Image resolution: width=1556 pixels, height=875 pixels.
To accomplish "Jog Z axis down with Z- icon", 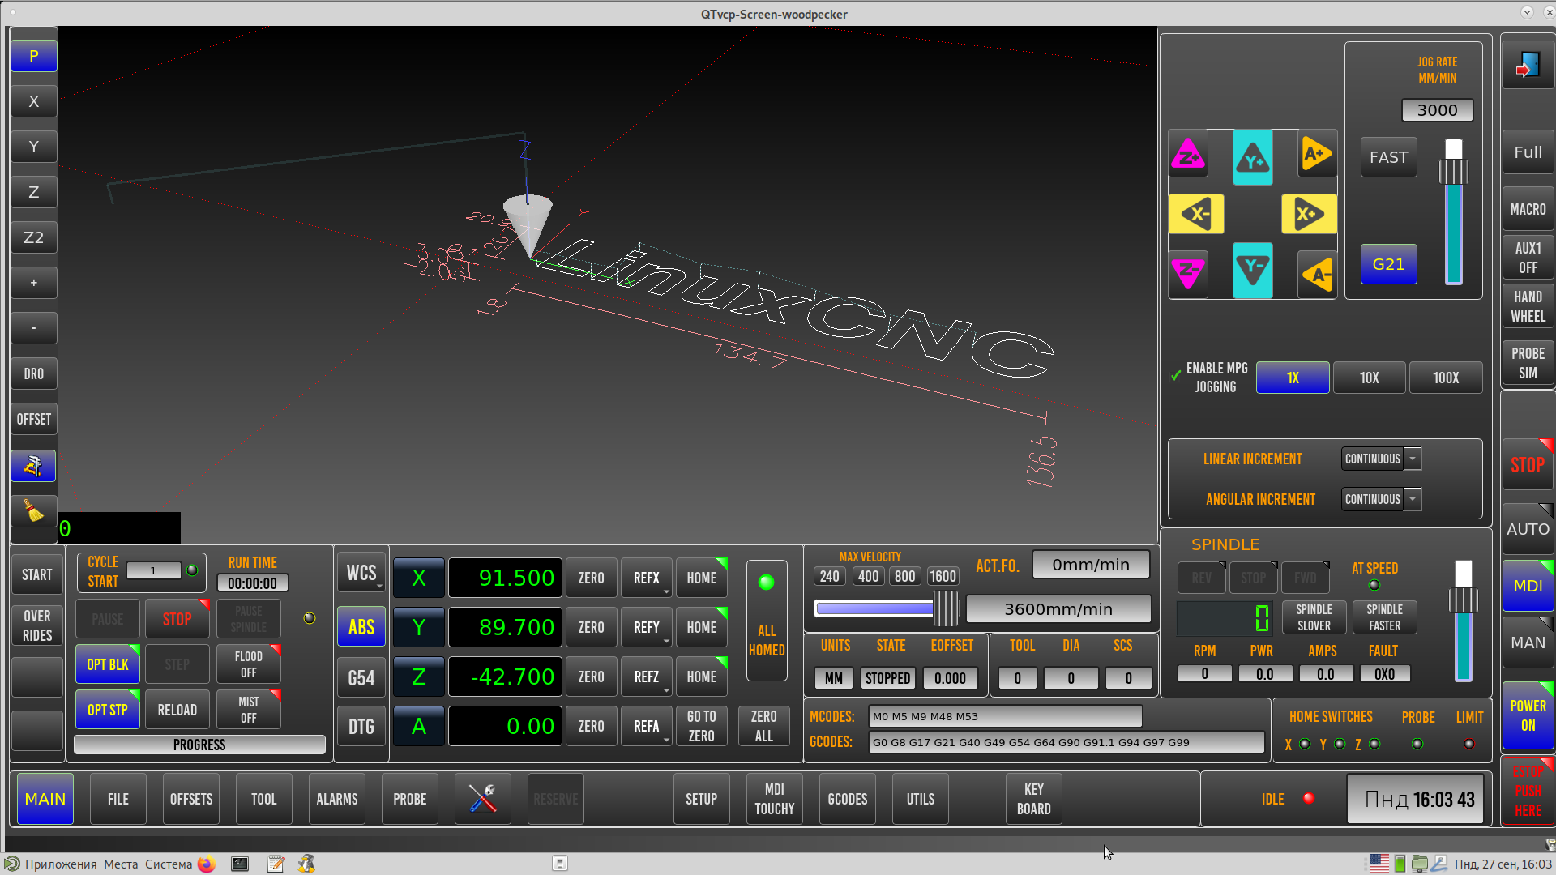I will tap(1188, 274).
